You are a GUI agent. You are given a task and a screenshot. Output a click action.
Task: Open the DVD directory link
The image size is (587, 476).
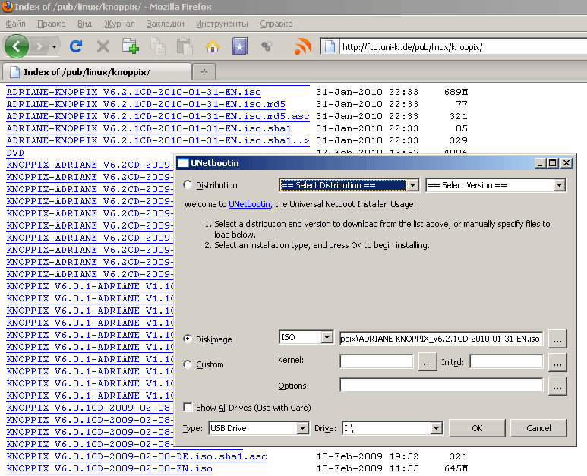(x=15, y=153)
